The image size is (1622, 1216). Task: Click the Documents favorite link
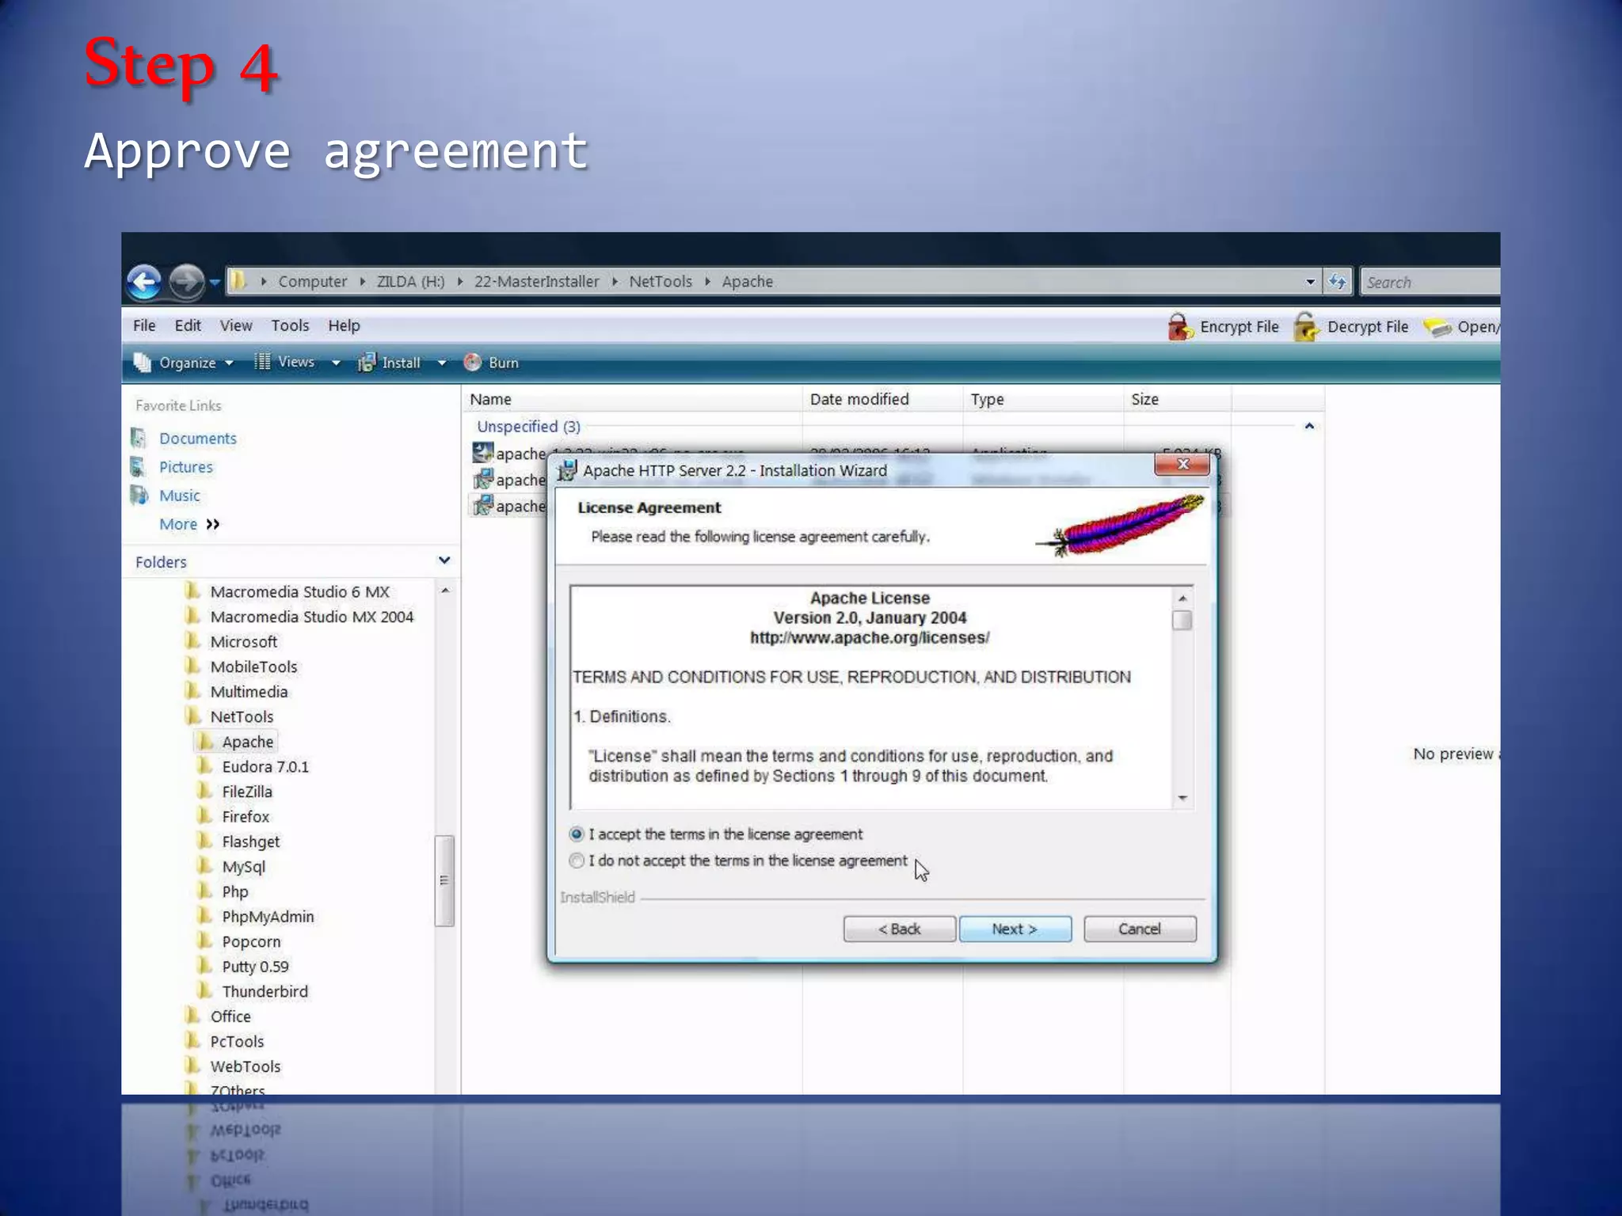coord(198,438)
